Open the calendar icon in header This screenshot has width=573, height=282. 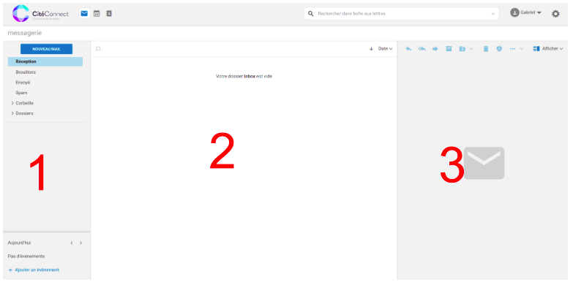point(97,13)
